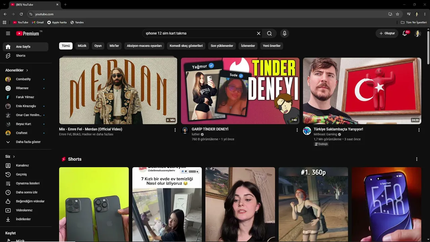
Task: Bookmark this page with star icon
Action: 397,14
